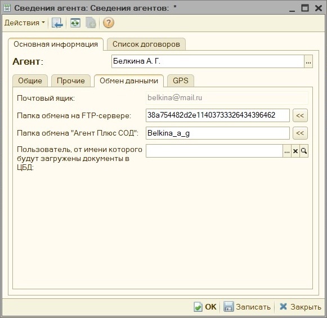Click into the FTP-server exchange folder field
The image size is (327, 318).
[217, 115]
